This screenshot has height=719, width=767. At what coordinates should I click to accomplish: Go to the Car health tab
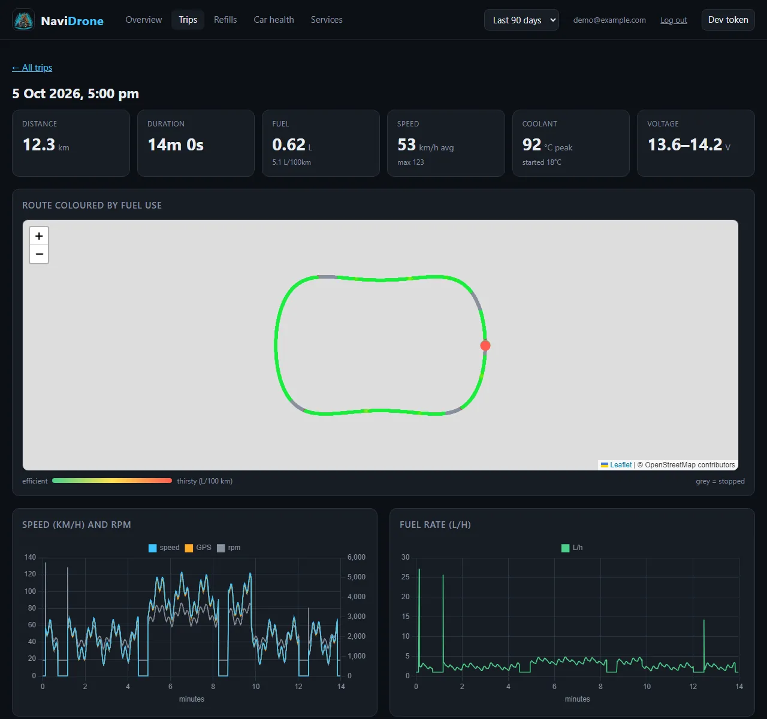(274, 20)
